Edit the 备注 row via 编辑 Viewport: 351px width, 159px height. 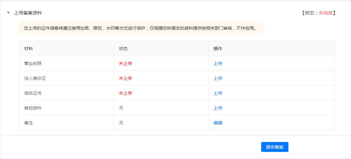tap(218, 123)
